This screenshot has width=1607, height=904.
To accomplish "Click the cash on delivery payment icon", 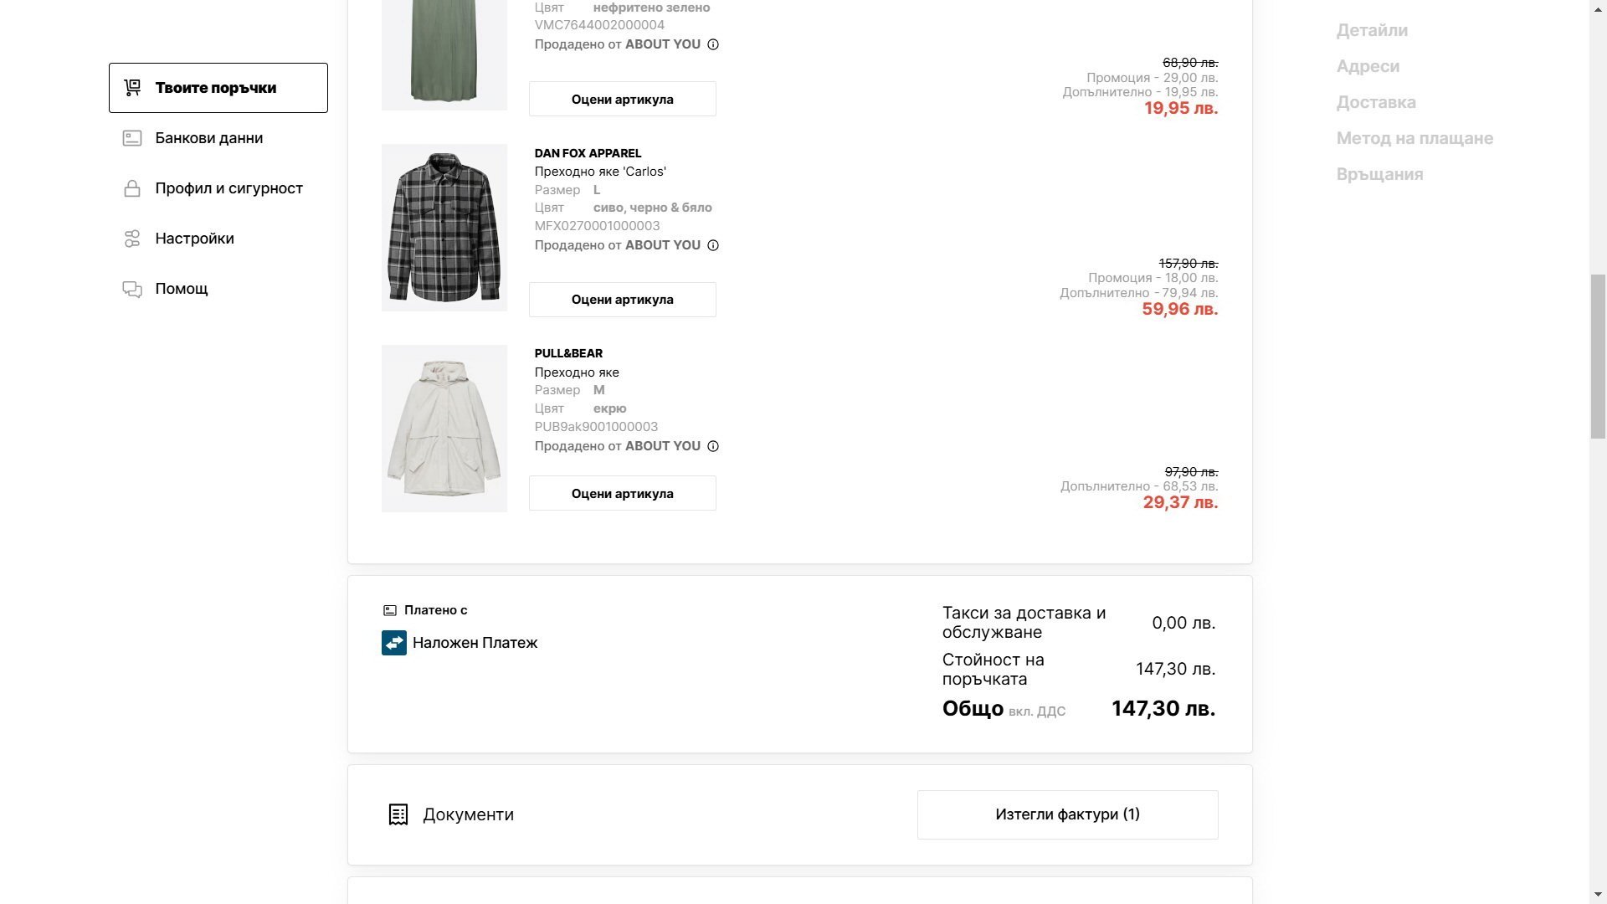I will 394,643.
